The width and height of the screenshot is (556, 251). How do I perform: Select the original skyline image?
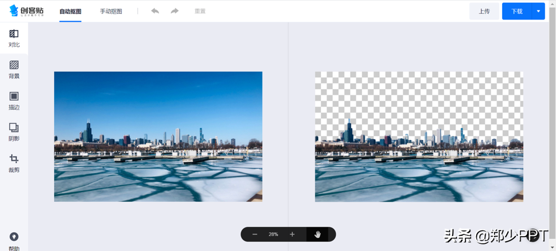pyautogui.click(x=158, y=137)
